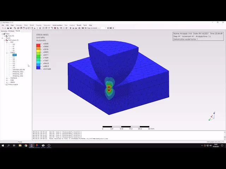
Task: Click the Field outputs node icon
Action: pos(7,40)
